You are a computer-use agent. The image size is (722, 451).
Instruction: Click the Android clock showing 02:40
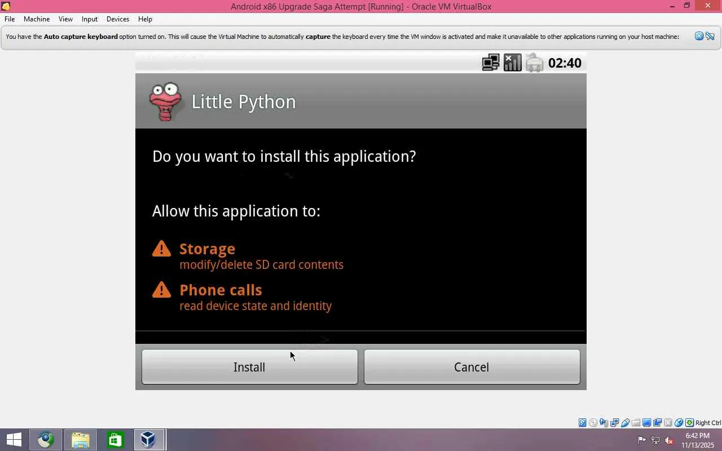point(565,63)
